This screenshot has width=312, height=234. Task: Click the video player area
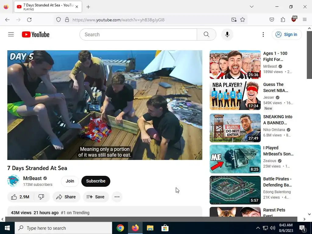click(x=105, y=105)
